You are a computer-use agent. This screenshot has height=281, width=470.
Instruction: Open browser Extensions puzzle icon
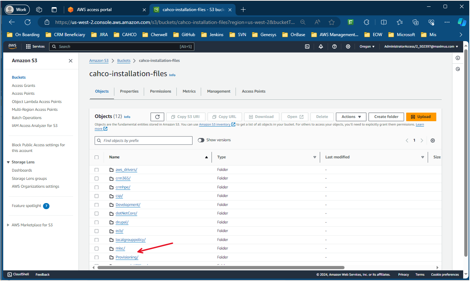pyautogui.click(x=366, y=22)
